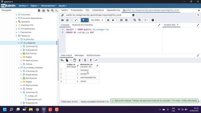
Task: Select codigo_um column in tree
Action: (32, 96)
